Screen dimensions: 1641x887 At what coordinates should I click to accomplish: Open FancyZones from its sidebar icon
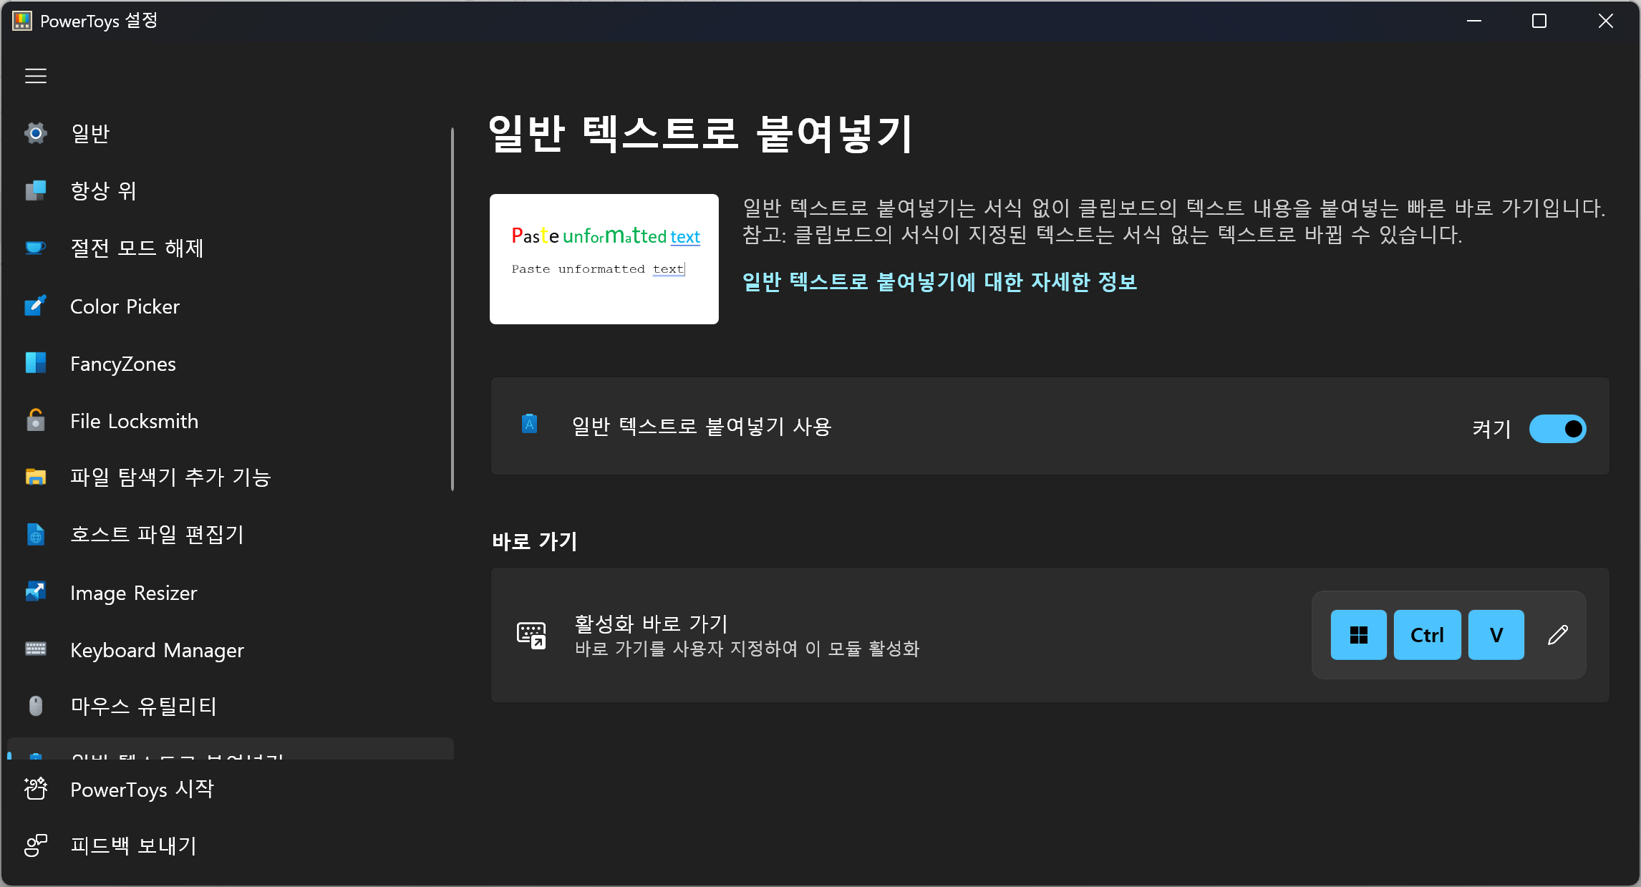pos(36,364)
